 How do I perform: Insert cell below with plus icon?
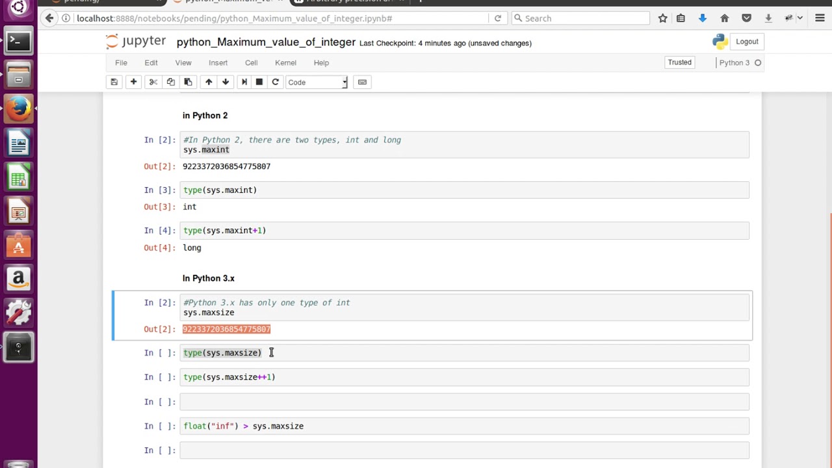[133, 82]
